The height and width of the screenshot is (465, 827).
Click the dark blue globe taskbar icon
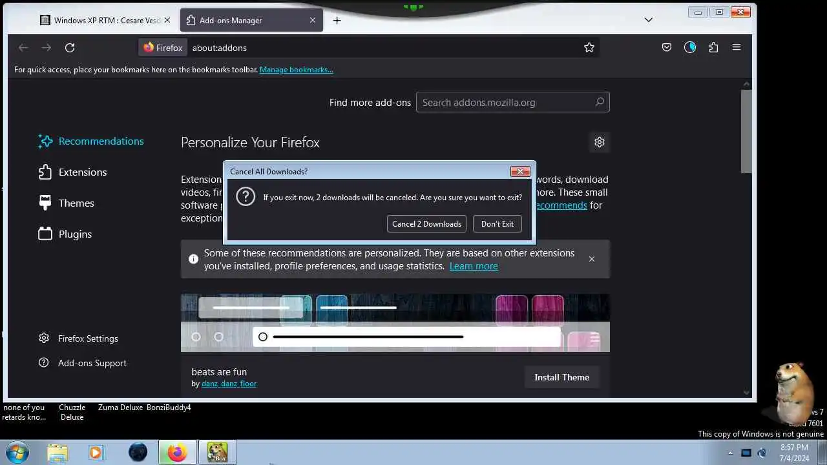tap(138, 452)
